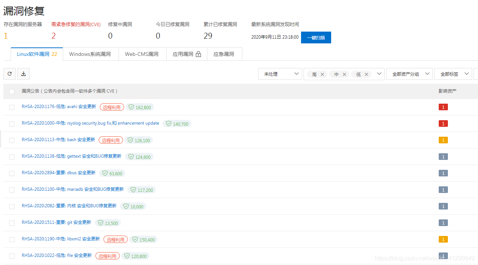Viewport: 478px width, 265px height.
Task: Expand the severity level filter dropdown arrow
Action: pyautogui.click(x=380, y=74)
